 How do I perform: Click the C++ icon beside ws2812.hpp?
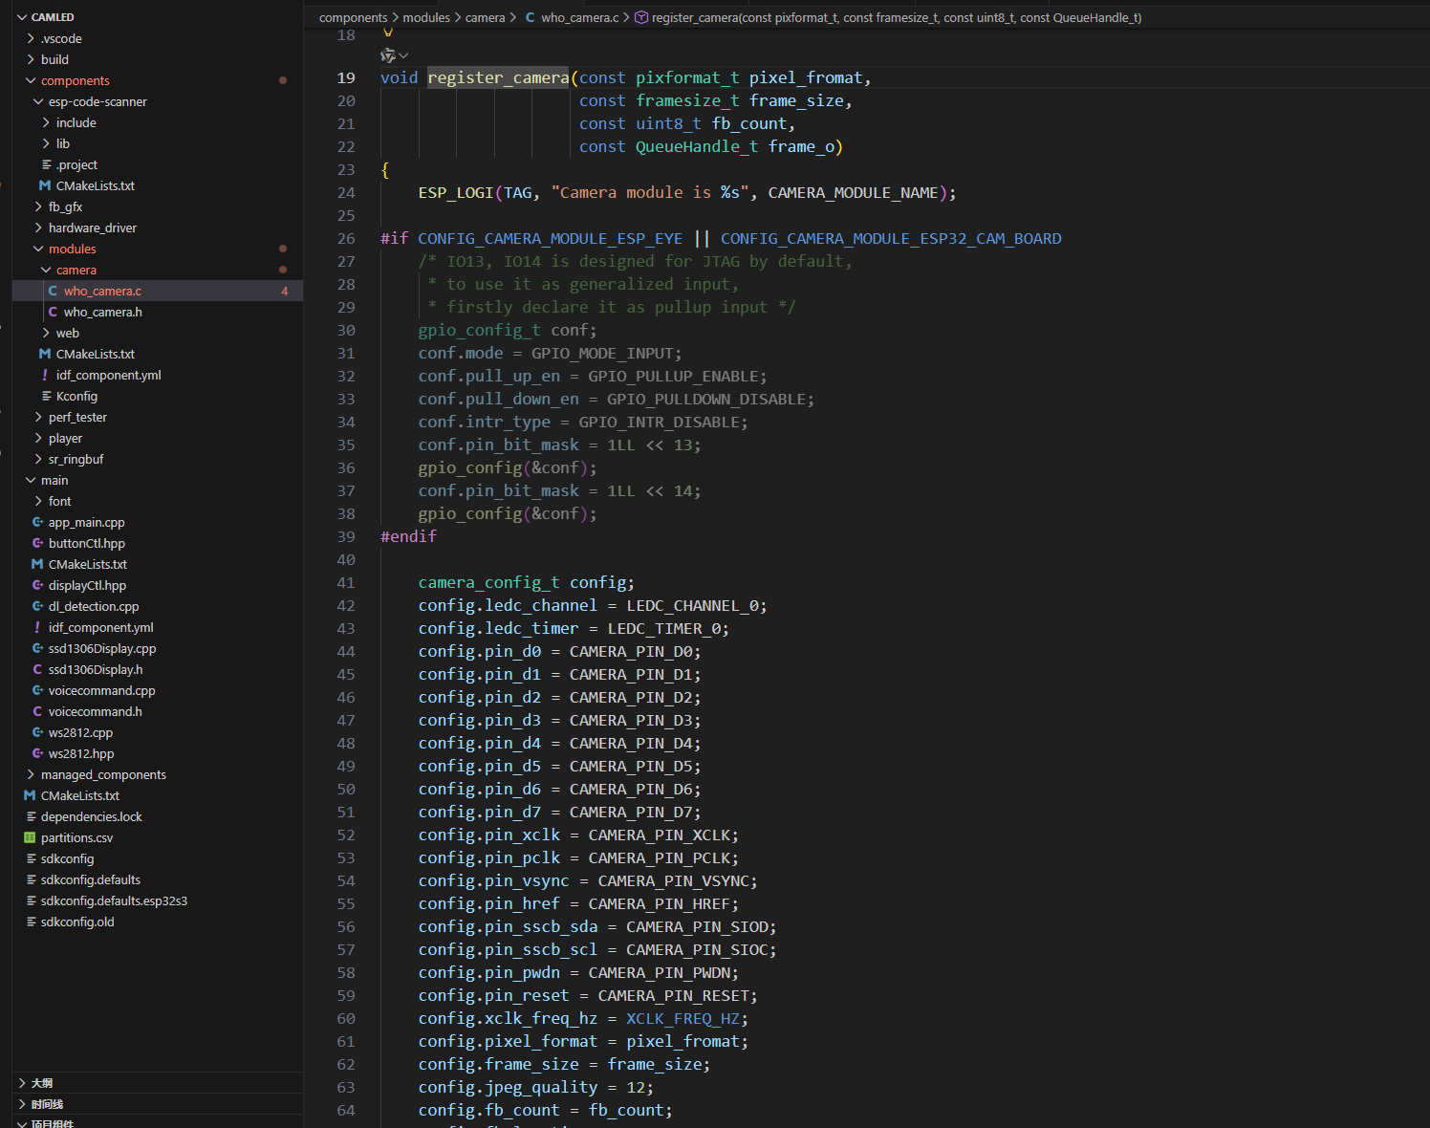pos(37,754)
